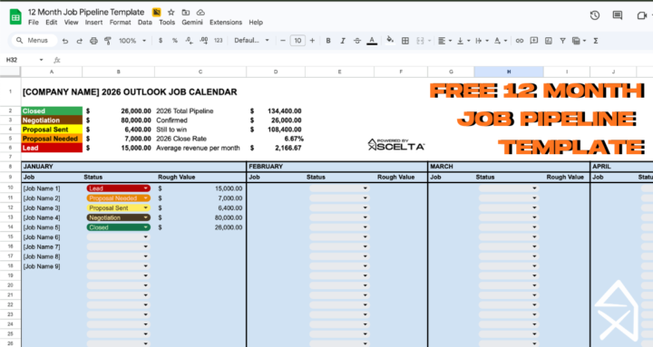
Task: Open the Help menu
Action: [256, 23]
